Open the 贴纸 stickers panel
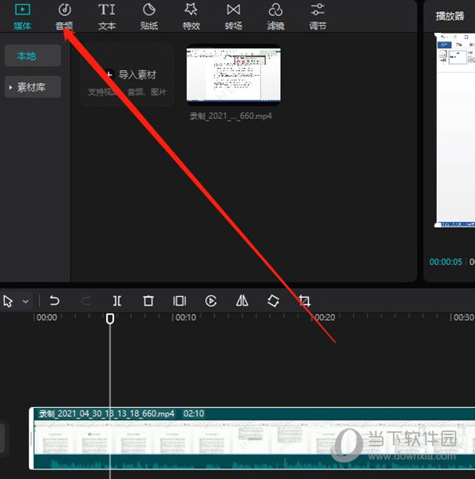 [148, 17]
